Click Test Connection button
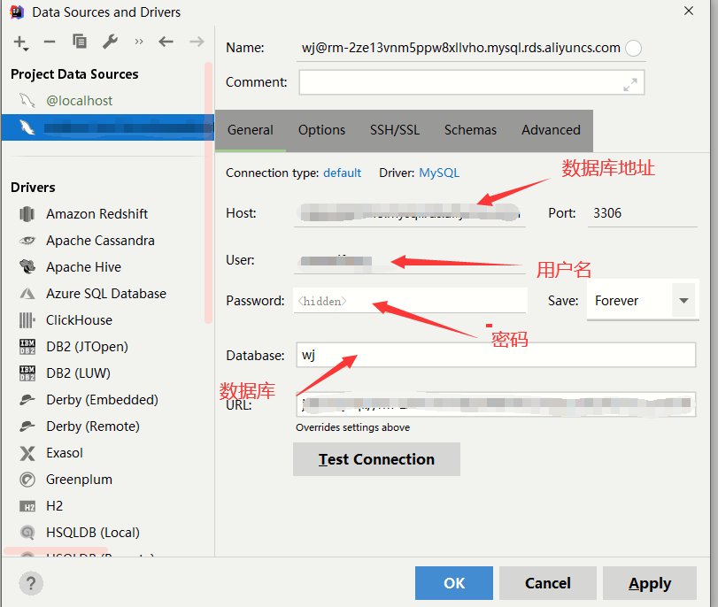 tap(376, 459)
